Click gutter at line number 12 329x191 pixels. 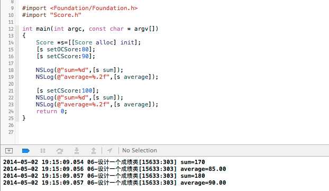point(11,29)
